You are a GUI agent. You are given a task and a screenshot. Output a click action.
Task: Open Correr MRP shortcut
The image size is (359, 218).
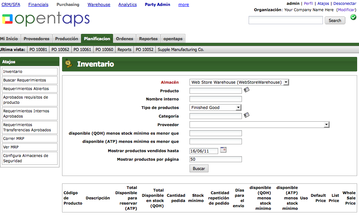tap(29, 138)
